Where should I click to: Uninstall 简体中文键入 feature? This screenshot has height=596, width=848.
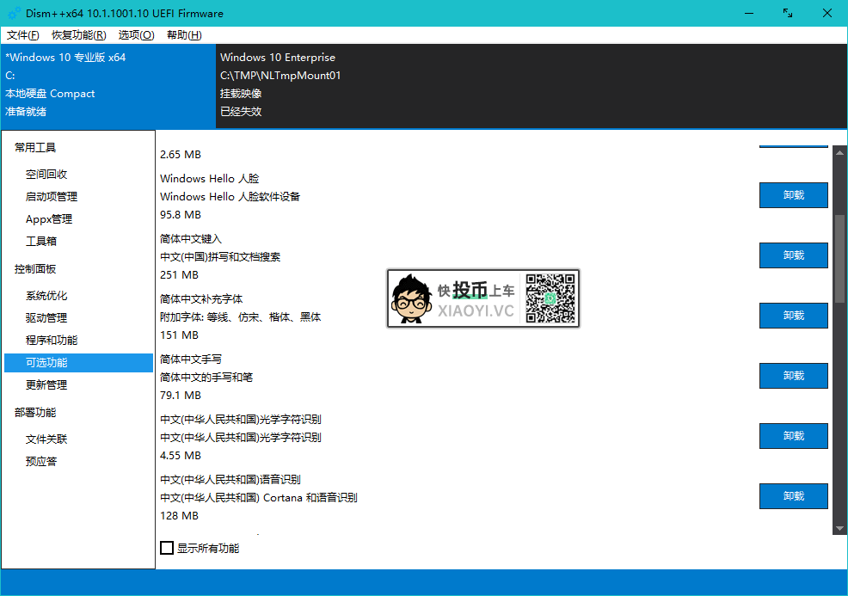pyautogui.click(x=793, y=255)
